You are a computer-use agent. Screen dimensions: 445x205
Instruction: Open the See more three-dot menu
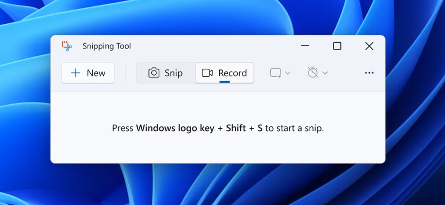click(369, 73)
